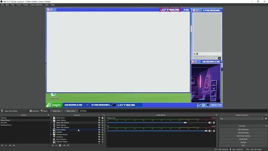268x151 pixels.
Task: Click Start Virtual Camera
Action: [x=243, y=136]
